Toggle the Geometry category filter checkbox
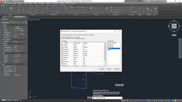The image size is (182, 102). coord(108,47)
